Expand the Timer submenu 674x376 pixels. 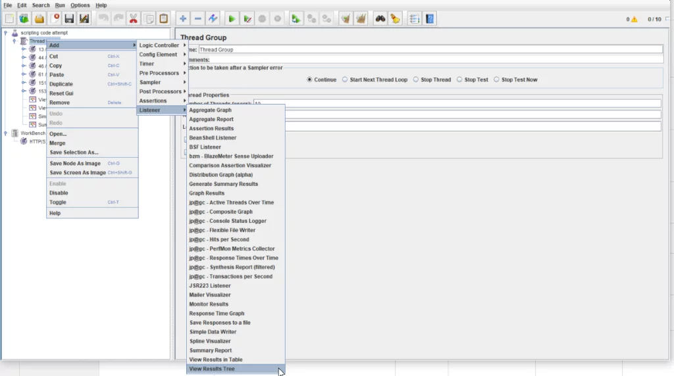(x=162, y=64)
